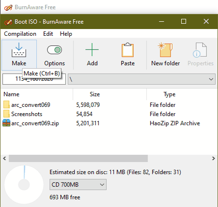
Task: Click the scroll left arrow
Action: [4, 159]
